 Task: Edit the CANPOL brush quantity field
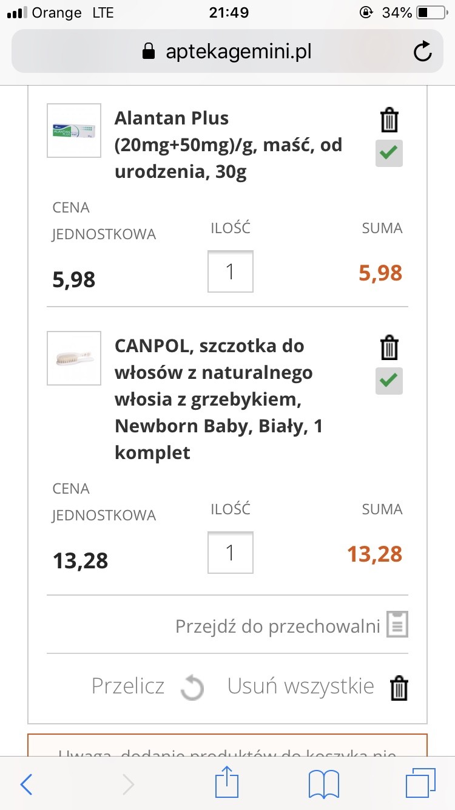[x=231, y=553]
